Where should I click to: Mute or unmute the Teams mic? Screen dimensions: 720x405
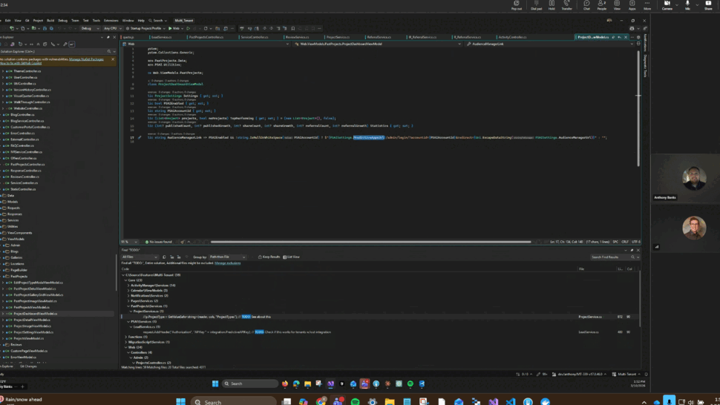tap(687, 4)
